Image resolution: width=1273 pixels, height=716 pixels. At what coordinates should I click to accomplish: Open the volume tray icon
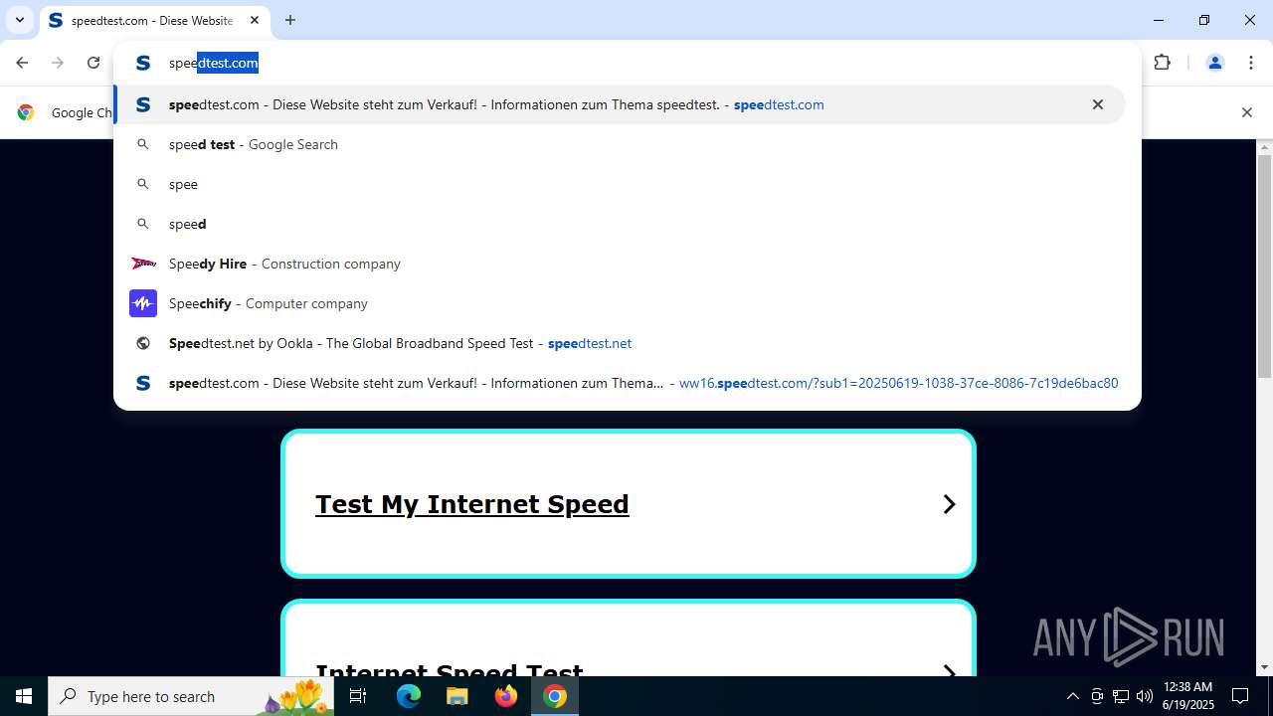(1145, 696)
